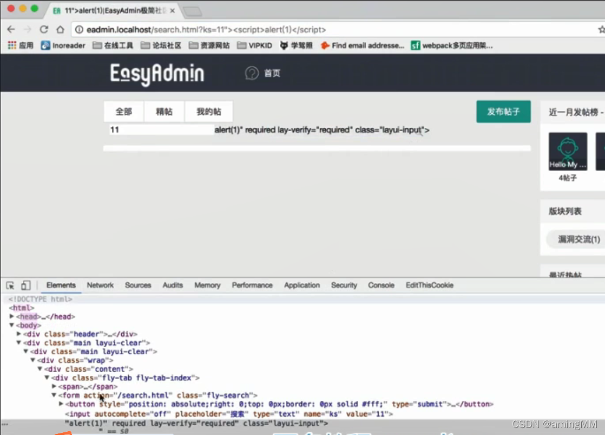Collapse the body element node
605x435 pixels.
(11, 325)
